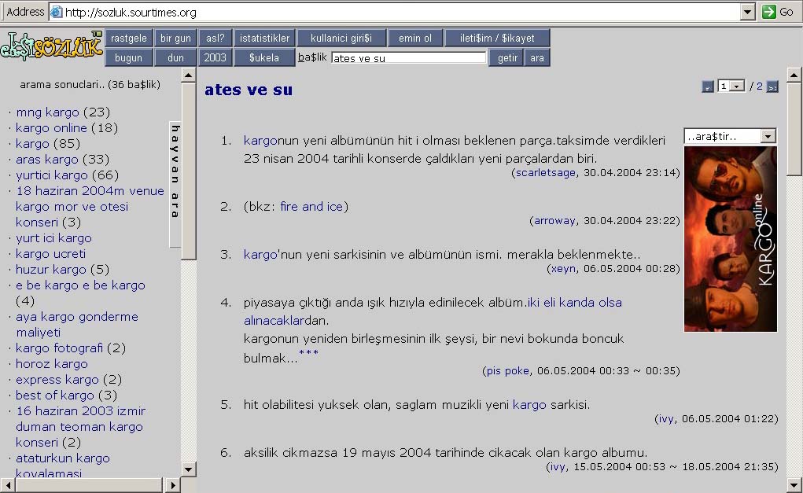
Task: Open express kargo search result
Action: [x=57, y=380]
